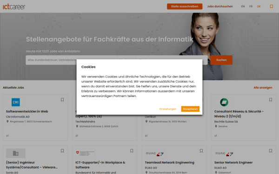Click Bechtle Suisse SA company name
279x174 pixels.
226,122
